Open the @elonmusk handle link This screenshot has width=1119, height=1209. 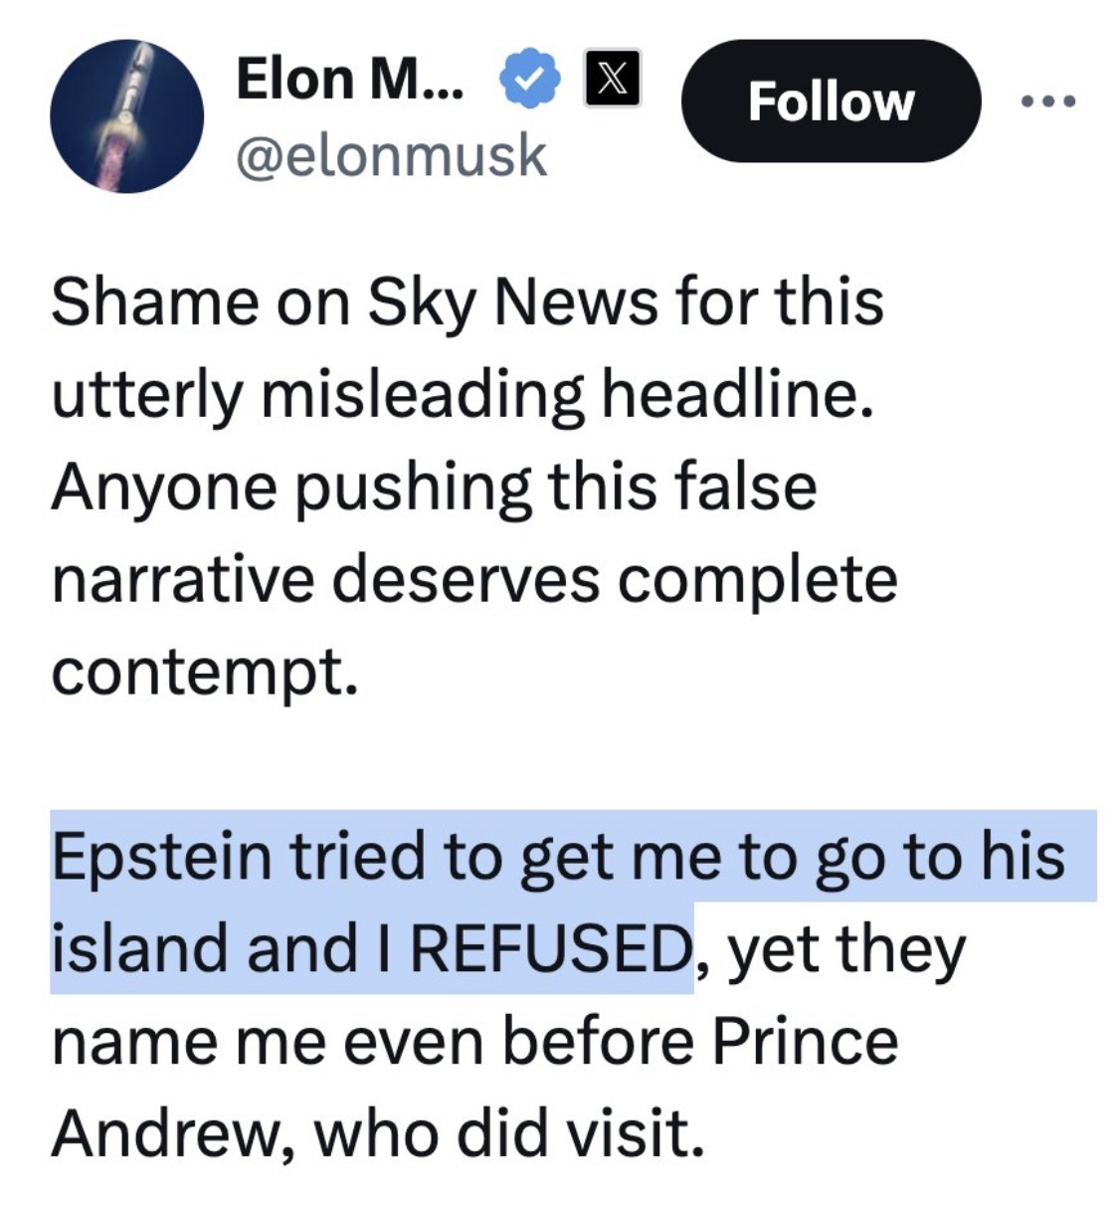point(390,155)
